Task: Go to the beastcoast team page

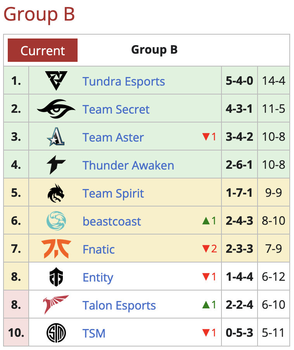Action: click(112, 222)
